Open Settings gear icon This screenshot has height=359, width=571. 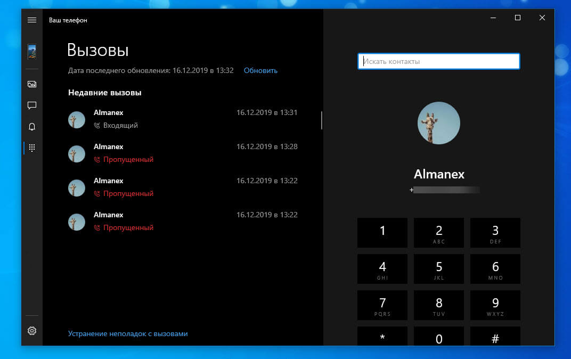pyautogui.click(x=32, y=331)
